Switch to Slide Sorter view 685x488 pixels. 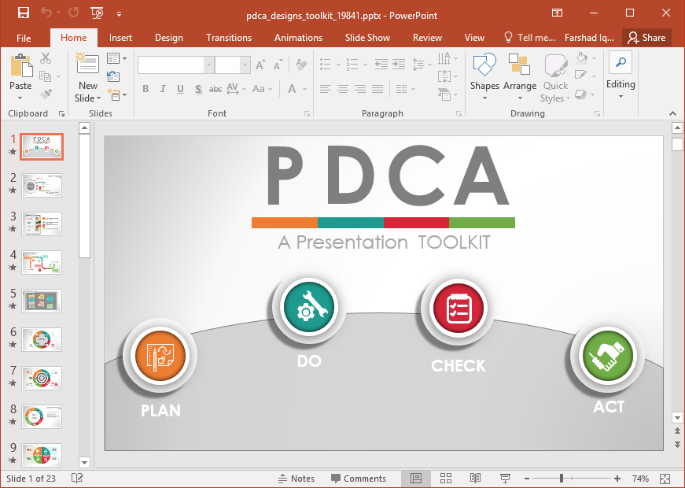click(x=446, y=479)
